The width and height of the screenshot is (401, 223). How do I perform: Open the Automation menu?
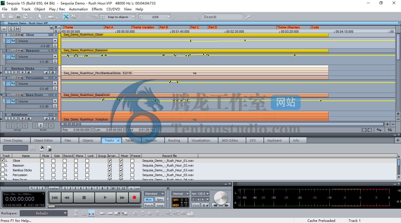tap(78, 9)
